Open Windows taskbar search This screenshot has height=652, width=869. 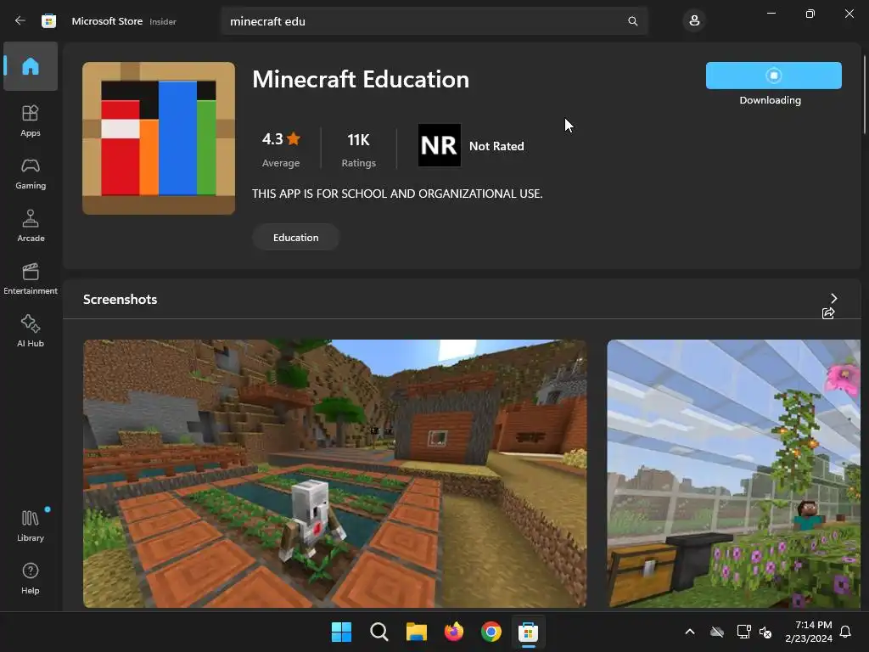coord(379,632)
